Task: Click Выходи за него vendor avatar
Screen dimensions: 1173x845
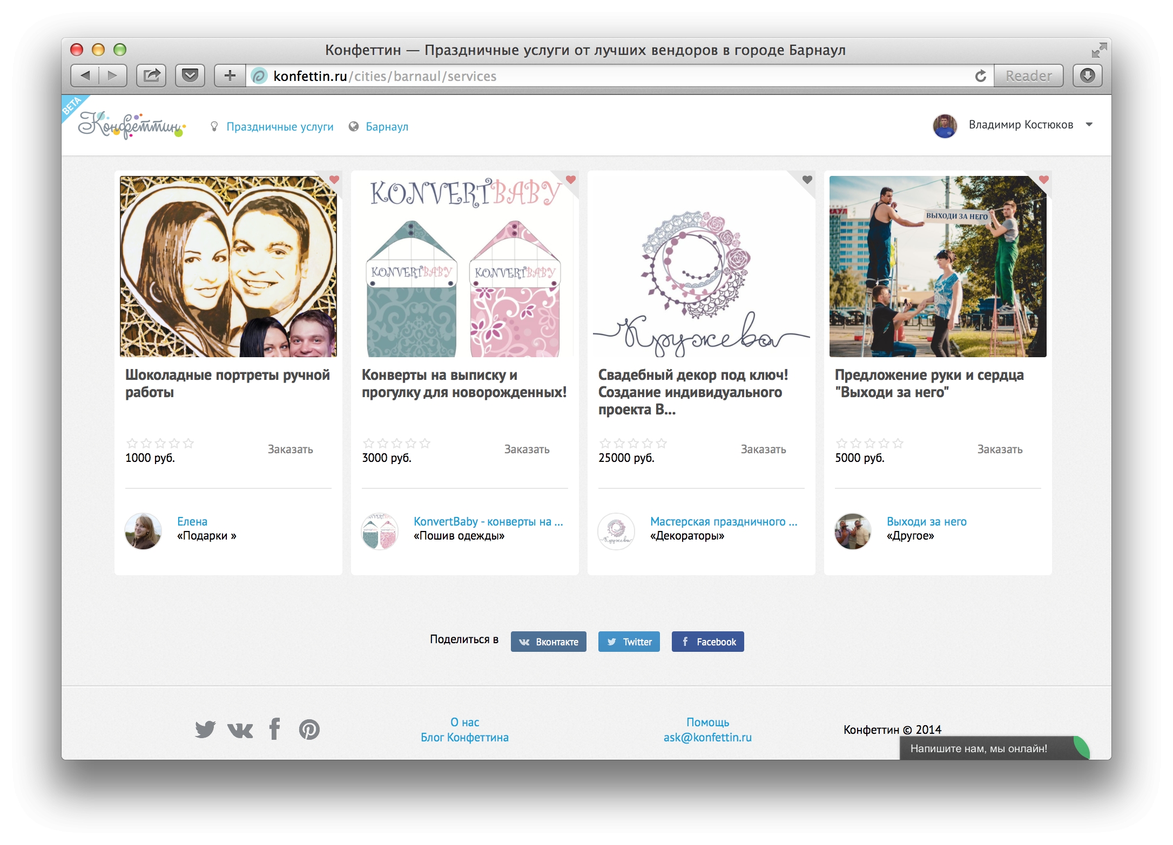Action: [853, 531]
